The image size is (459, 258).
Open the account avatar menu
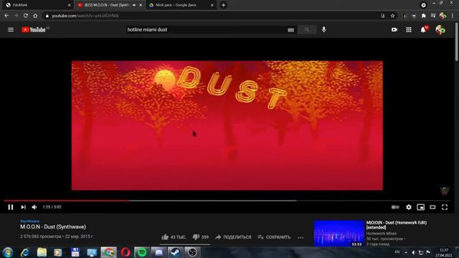tap(440, 29)
